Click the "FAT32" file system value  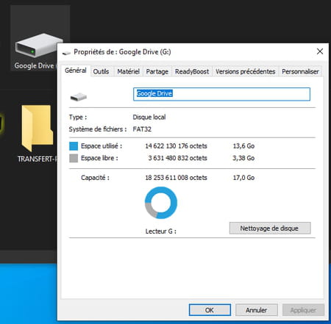[x=142, y=129]
